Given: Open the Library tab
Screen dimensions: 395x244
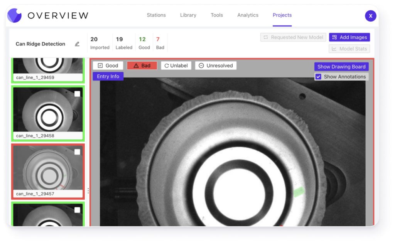Looking at the screenshot, I should pos(188,15).
